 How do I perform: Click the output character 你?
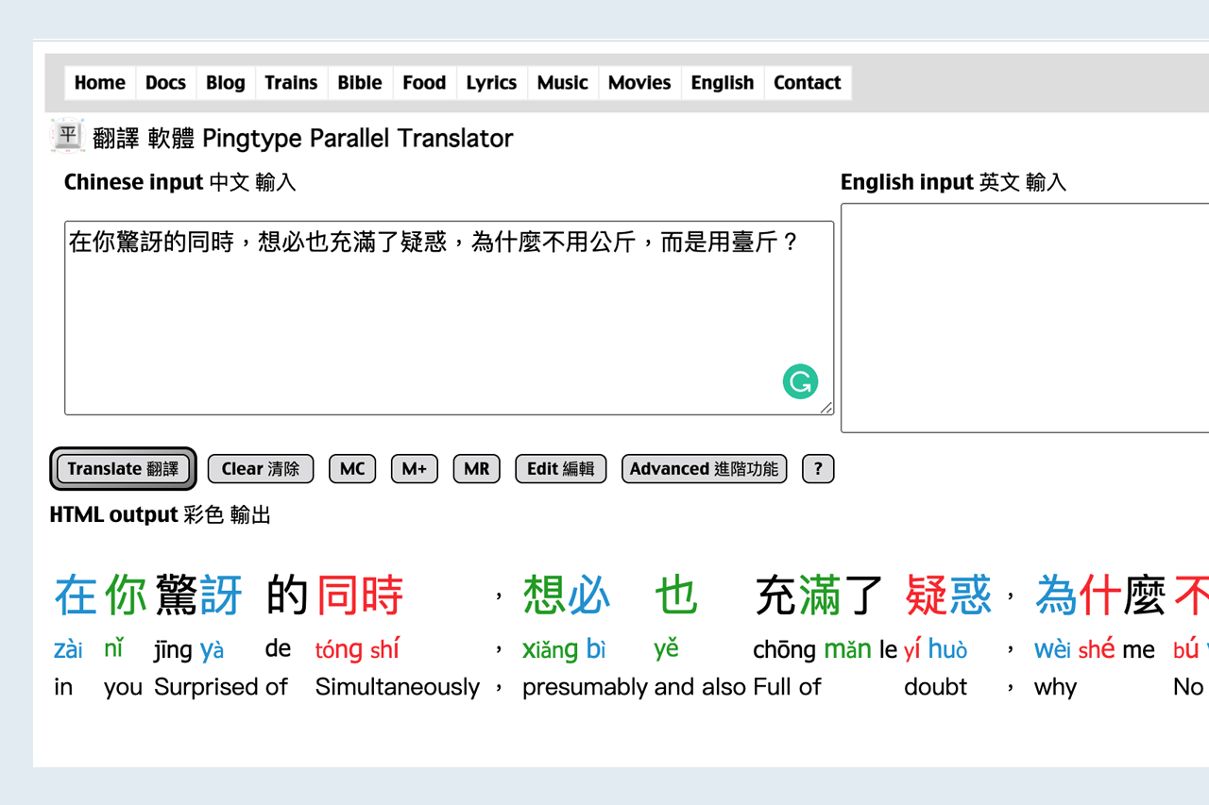(x=127, y=595)
